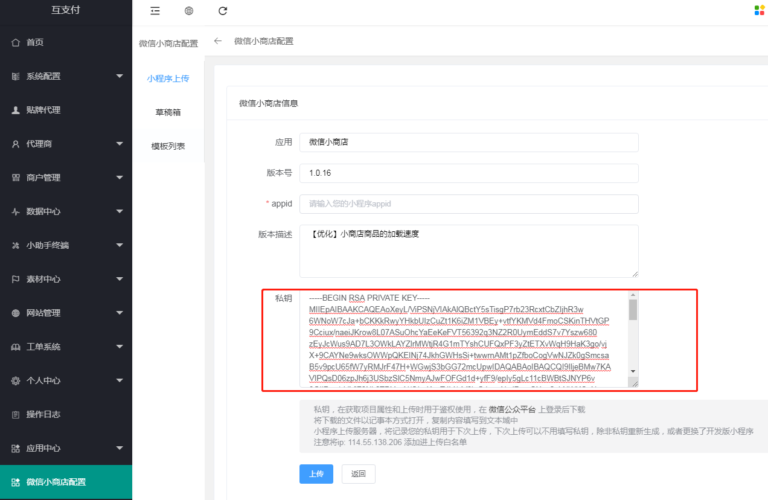Screen dimensions: 768x500
Task: Expand the 个人中心 menu arrow
Action: coord(120,380)
